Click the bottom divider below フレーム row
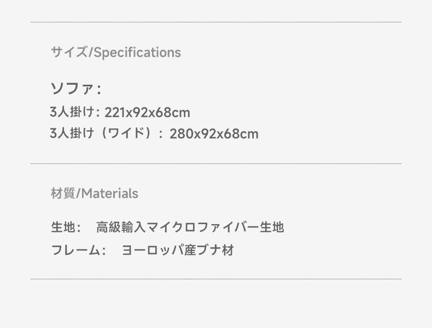Image resolution: width=432 pixels, height=328 pixels. (216, 279)
